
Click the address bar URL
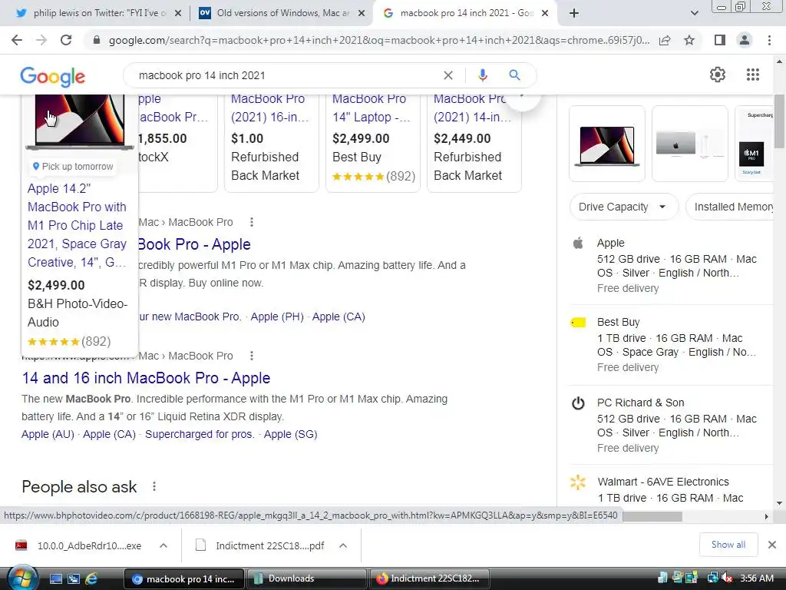tap(379, 40)
